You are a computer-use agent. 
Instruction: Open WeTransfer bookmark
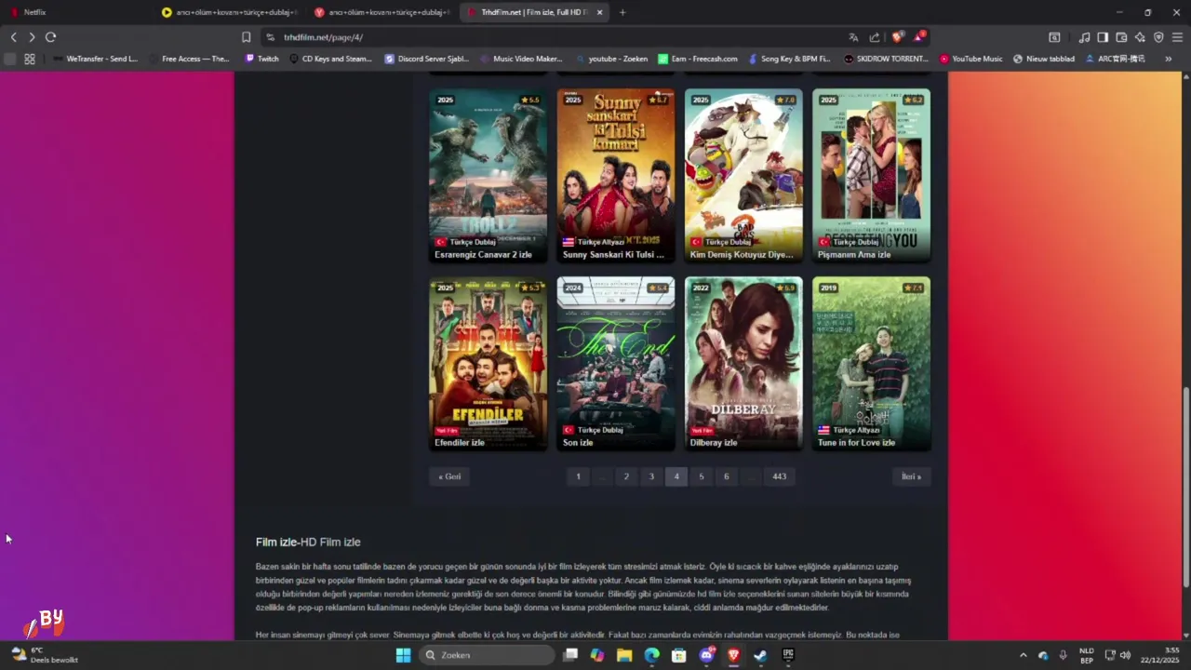[95, 59]
